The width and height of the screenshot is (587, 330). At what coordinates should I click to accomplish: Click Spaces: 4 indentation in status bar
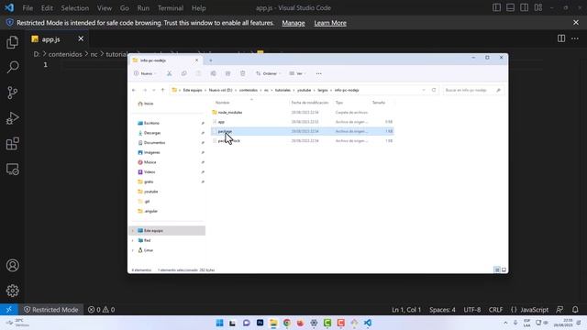tap(442, 310)
